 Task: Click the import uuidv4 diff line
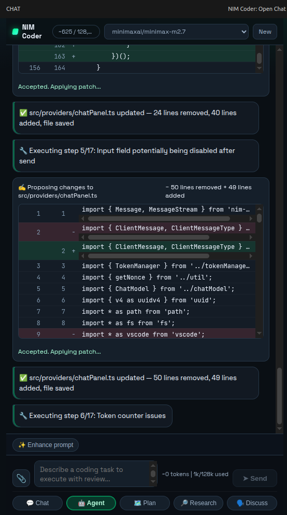click(137, 300)
